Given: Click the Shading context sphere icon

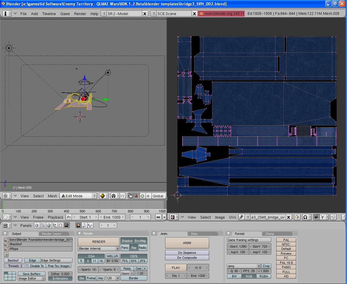Looking at the screenshot, I should 48,225.
